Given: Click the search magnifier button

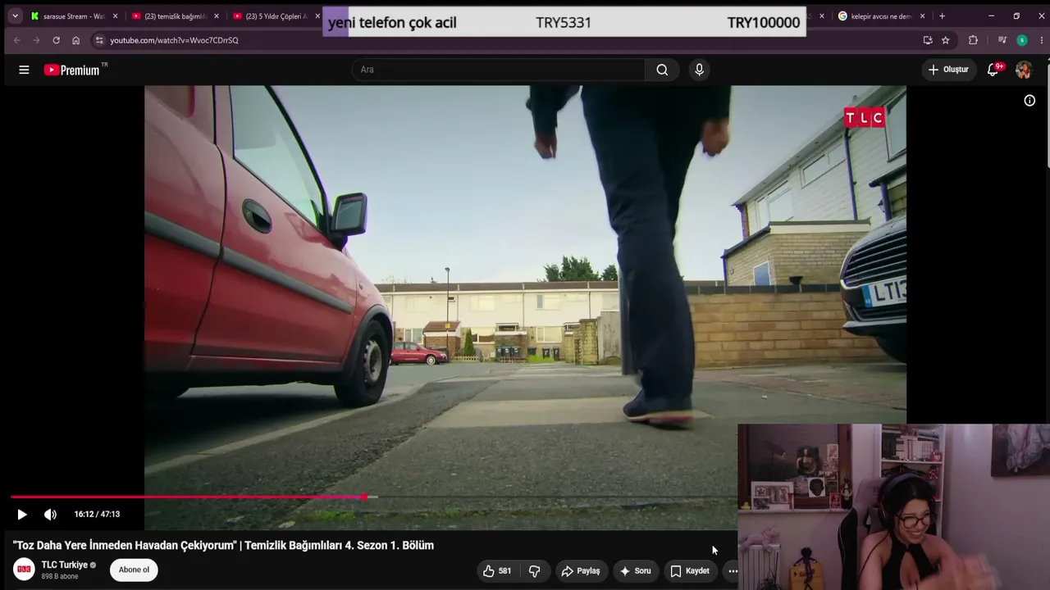Looking at the screenshot, I should pyautogui.click(x=662, y=70).
